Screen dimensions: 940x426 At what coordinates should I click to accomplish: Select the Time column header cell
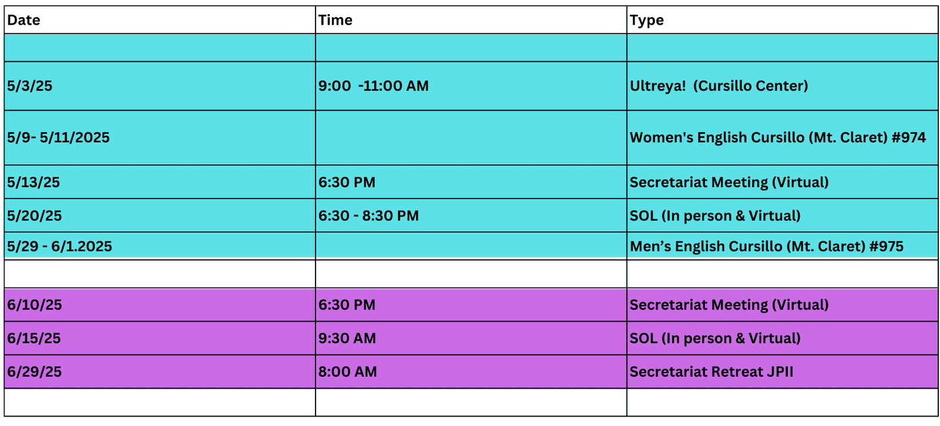click(x=471, y=20)
